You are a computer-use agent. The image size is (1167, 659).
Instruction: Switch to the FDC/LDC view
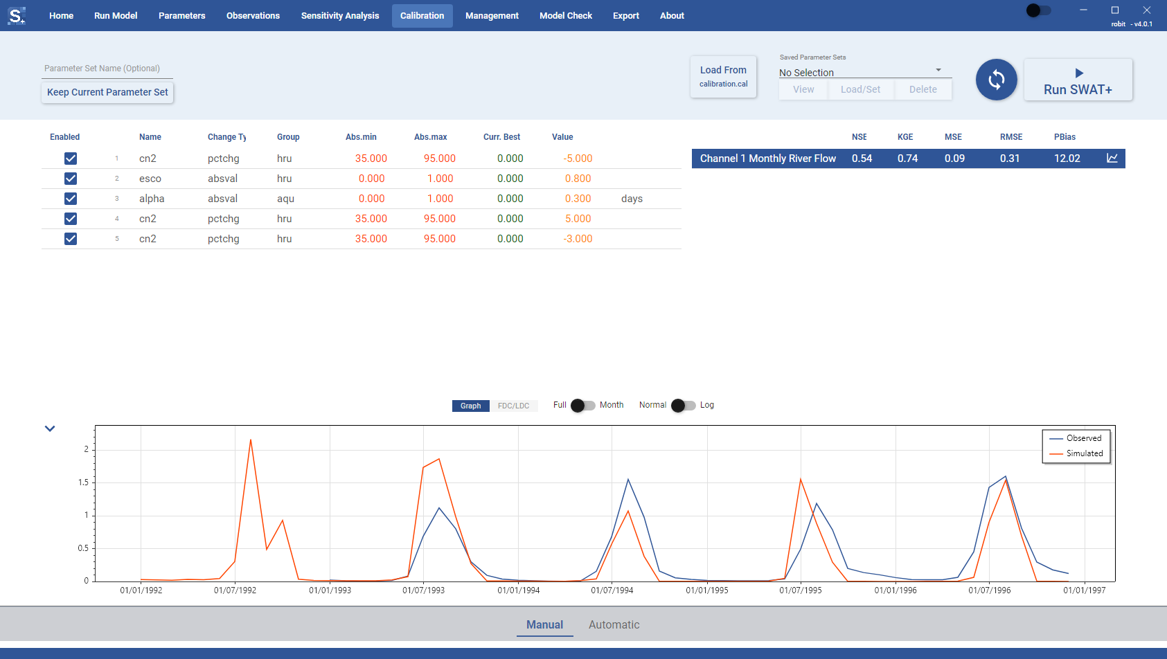coord(513,406)
